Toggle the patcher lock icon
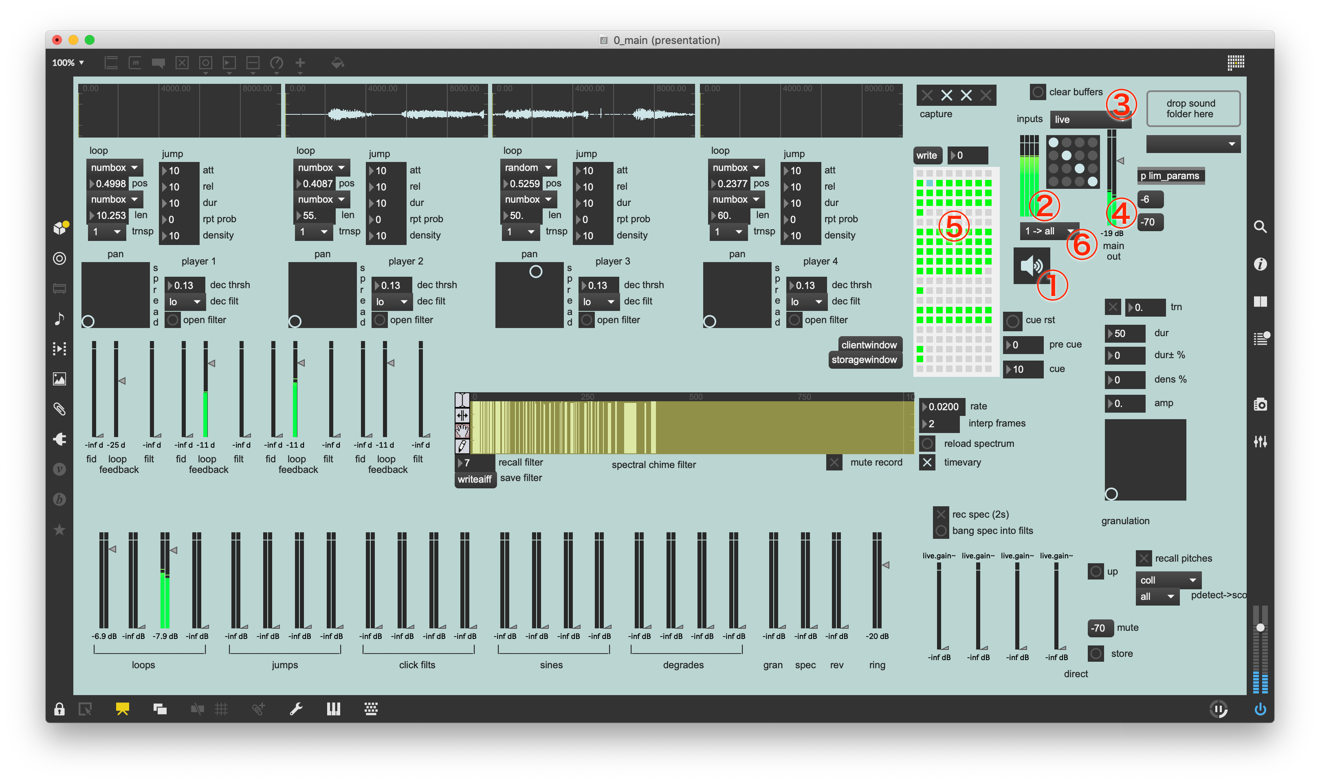1320x783 pixels. click(59, 709)
